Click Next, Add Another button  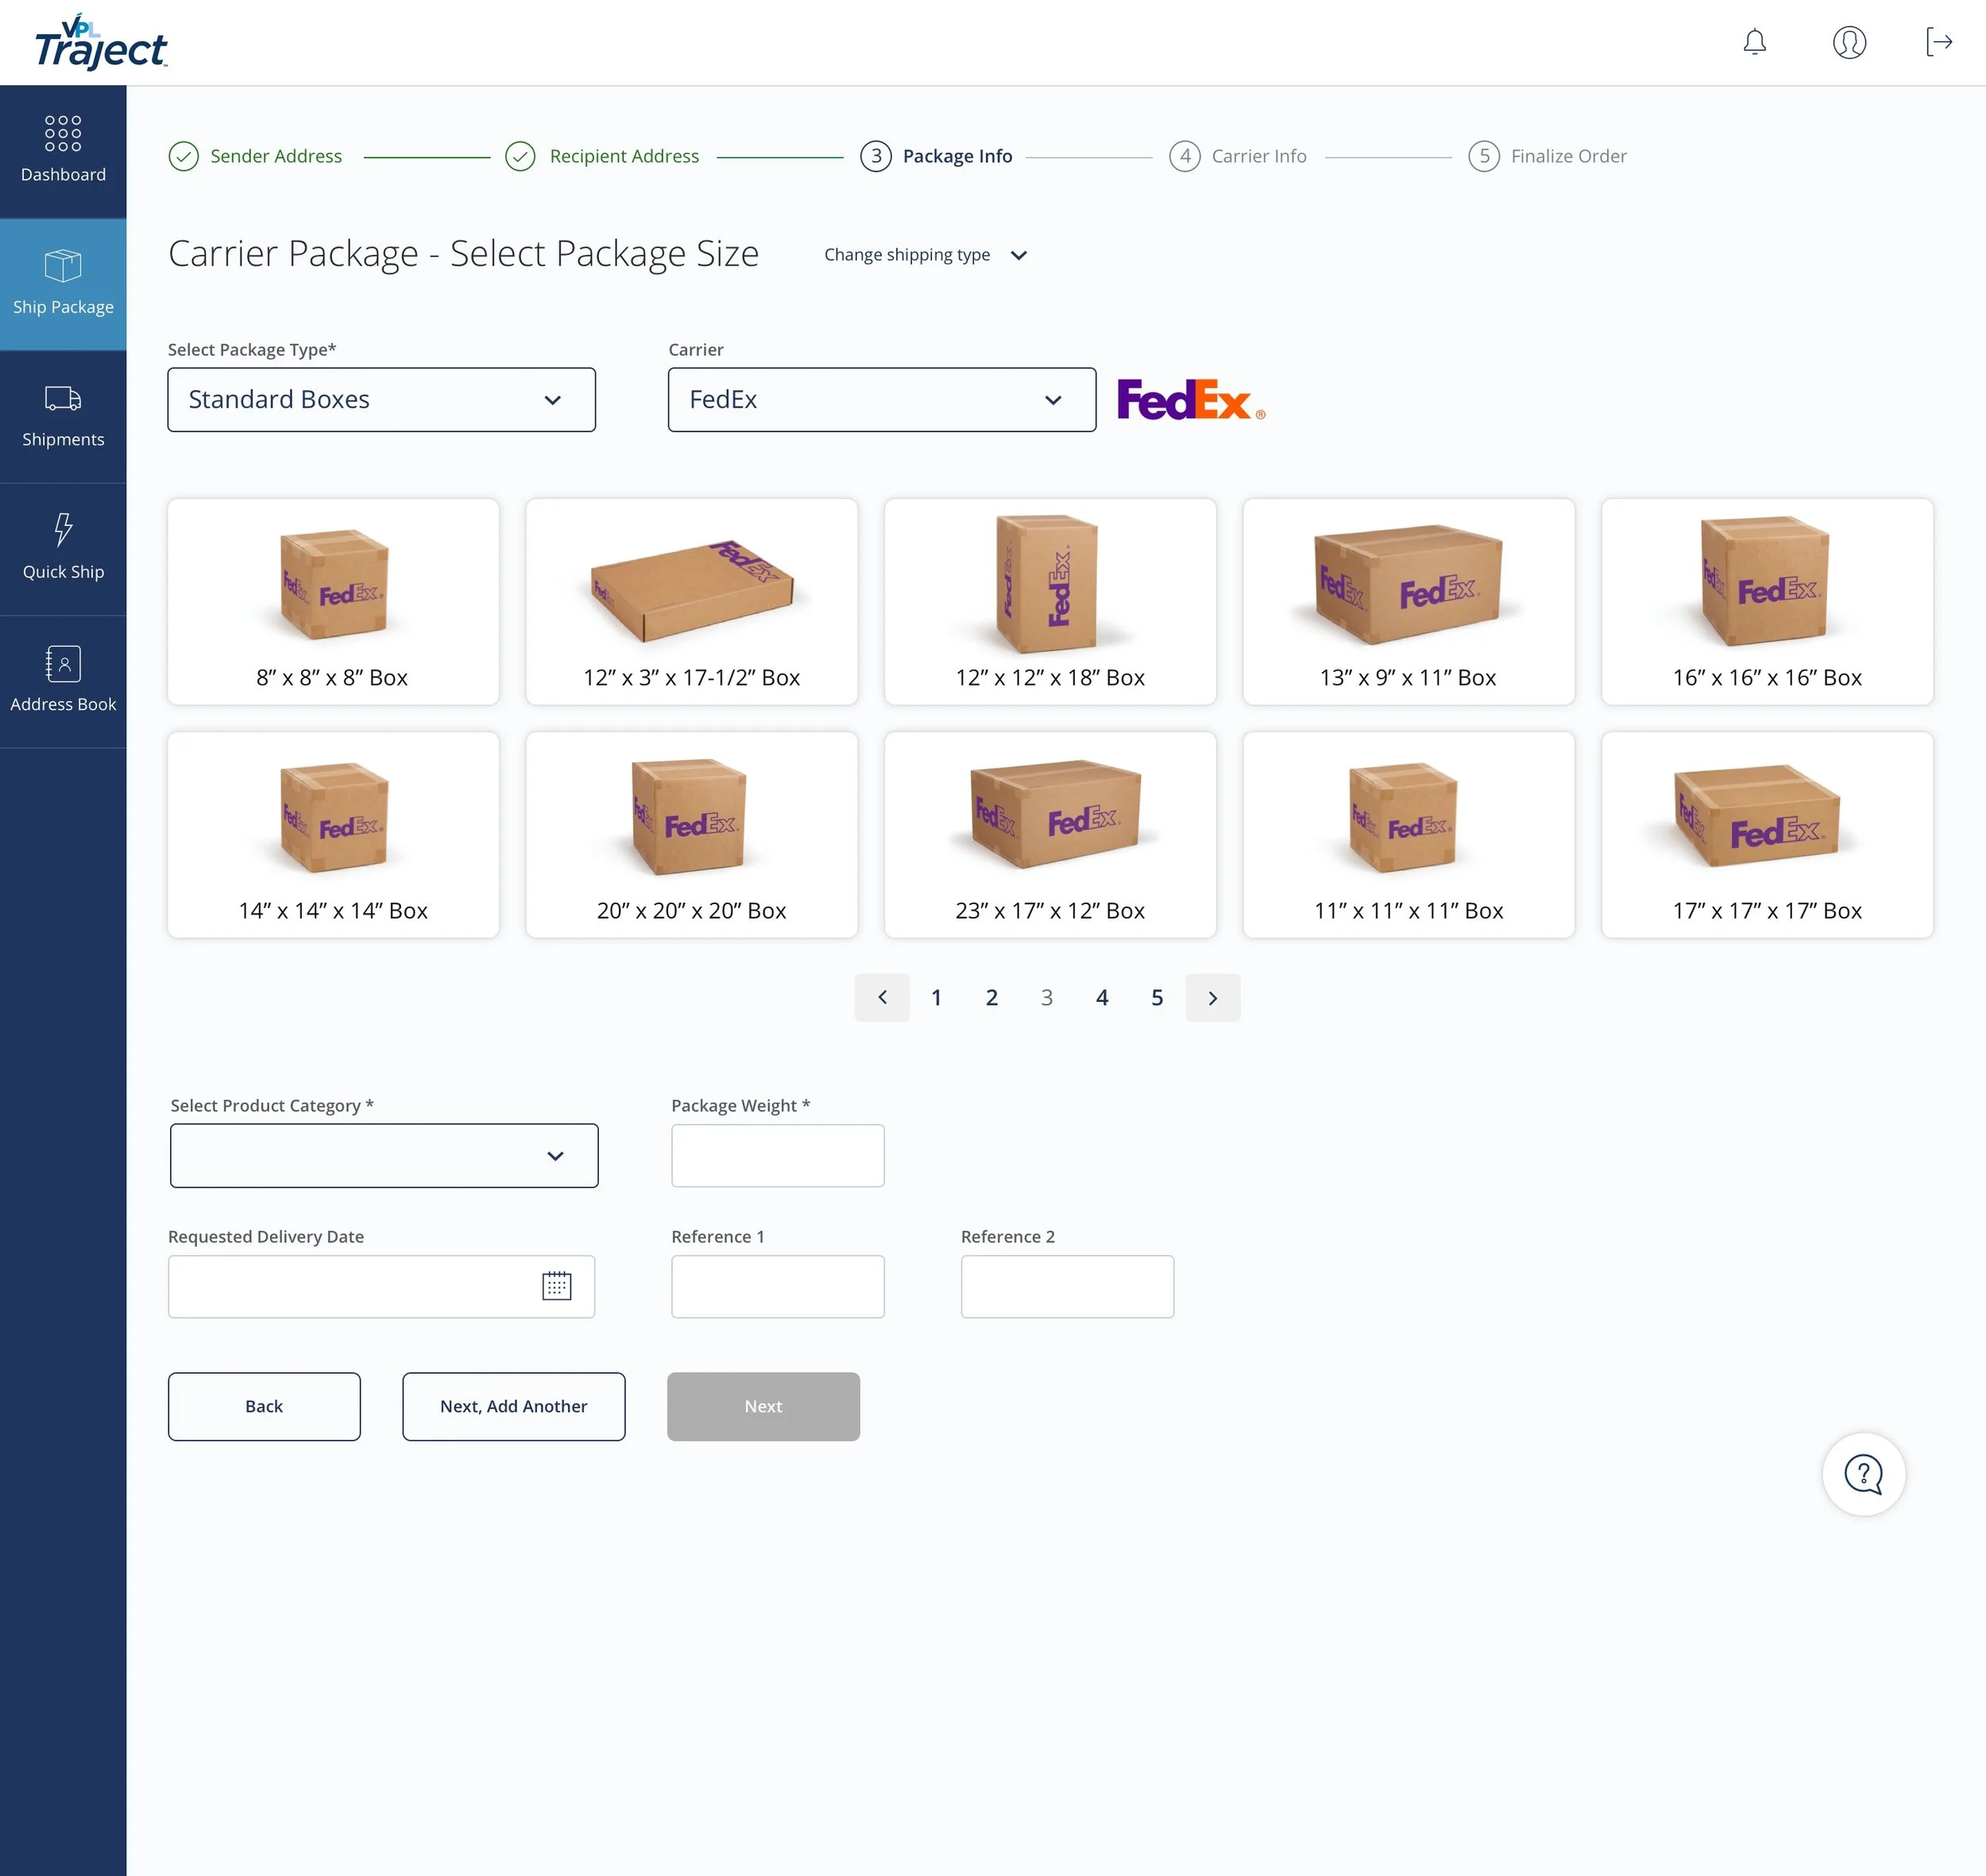tap(513, 1406)
